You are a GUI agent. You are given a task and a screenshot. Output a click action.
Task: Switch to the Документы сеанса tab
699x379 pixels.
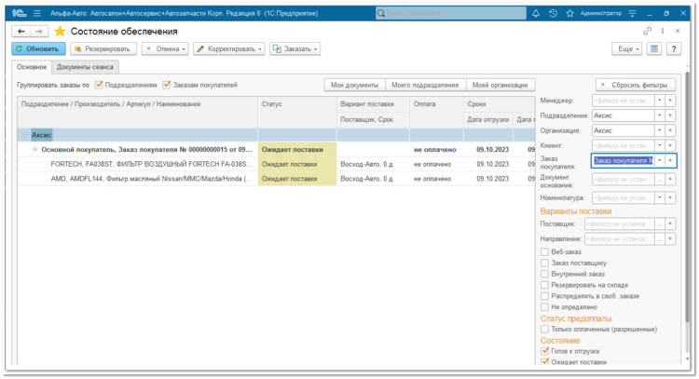(x=85, y=67)
